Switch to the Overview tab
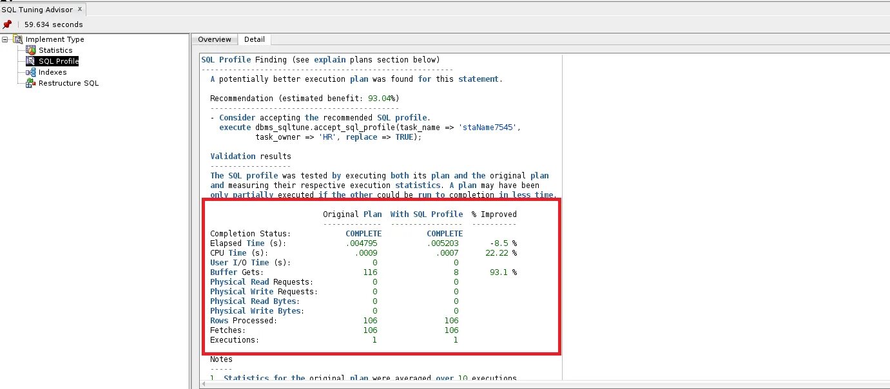Viewport: 890px width, 389px height. [x=215, y=39]
